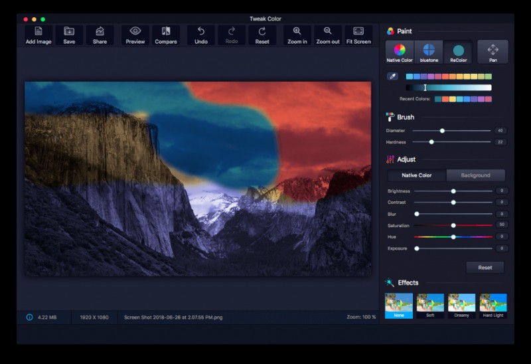Switch to the Native Color adjust tab
Image resolution: width=531 pixels, height=364 pixels.
point(417,175)
